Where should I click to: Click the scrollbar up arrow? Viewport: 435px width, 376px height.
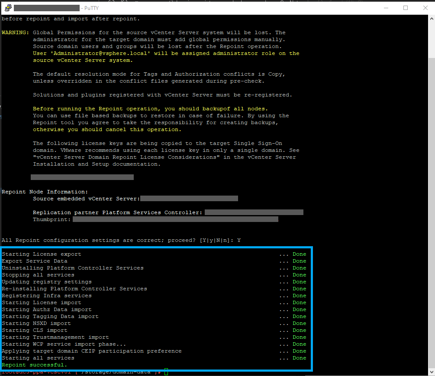(x=432, y=19)
